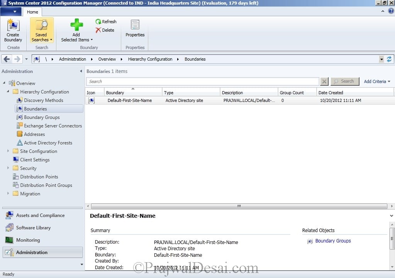Minimize the ribbon with the caret arrow
Image resolution: width=395 pixels, height=278 pixels.
[383, 11]
